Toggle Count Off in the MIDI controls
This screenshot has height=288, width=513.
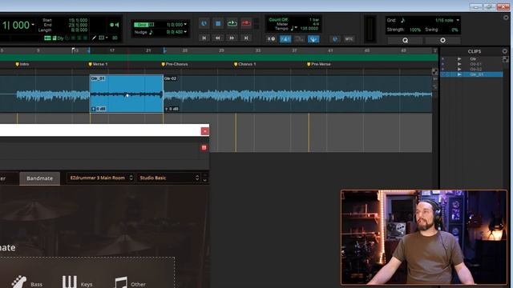click(278, 19)
